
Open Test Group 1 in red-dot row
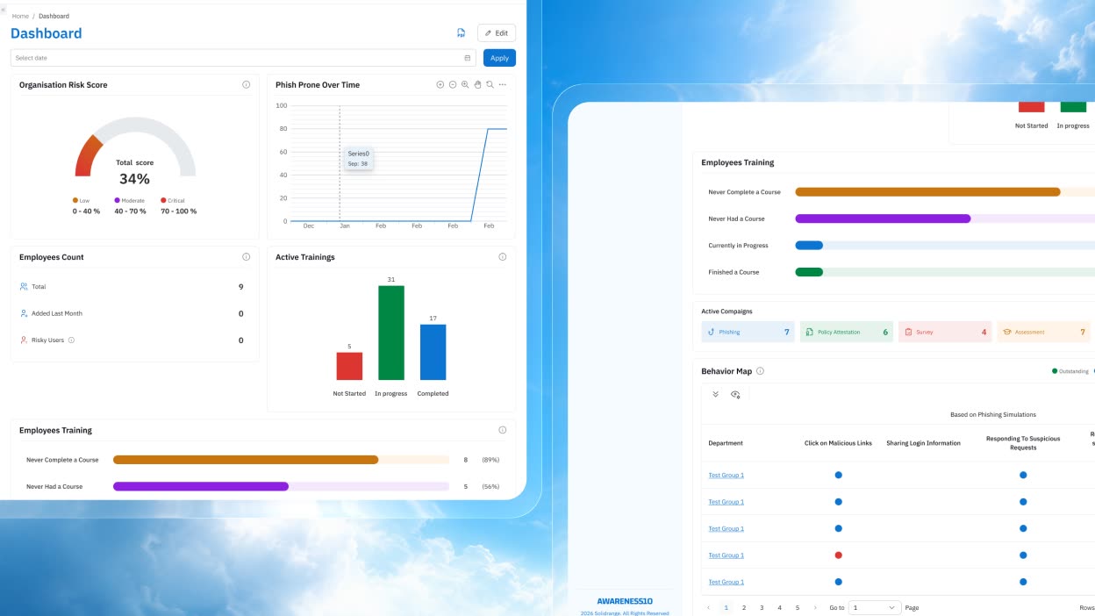coord(726,555)
